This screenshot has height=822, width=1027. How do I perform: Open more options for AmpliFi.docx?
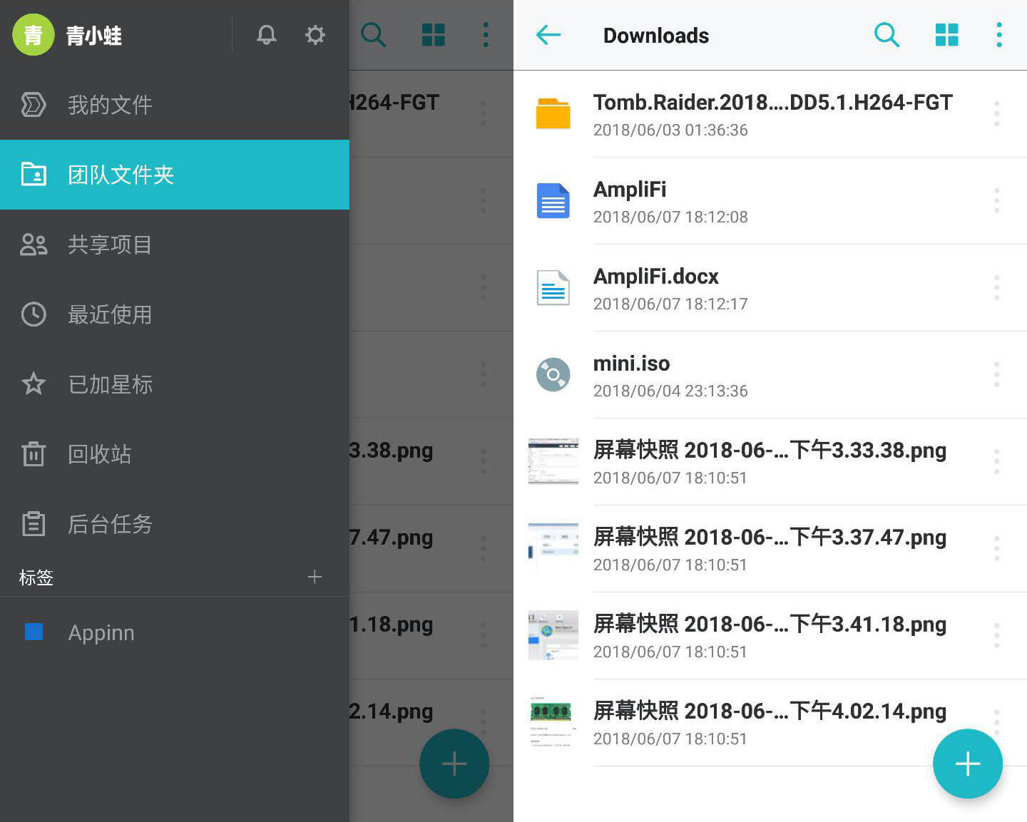(996, 288)
